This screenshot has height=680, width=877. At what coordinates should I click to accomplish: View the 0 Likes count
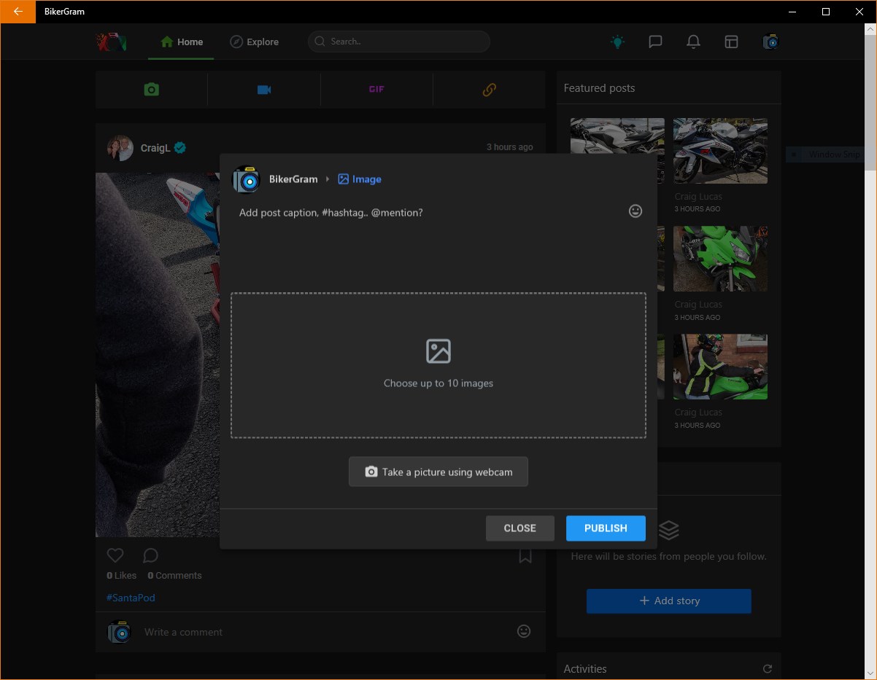pyautogui.click(x=122, y=576)
